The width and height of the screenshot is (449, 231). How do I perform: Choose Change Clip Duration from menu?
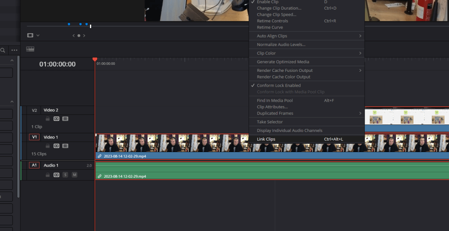[306, 8]
